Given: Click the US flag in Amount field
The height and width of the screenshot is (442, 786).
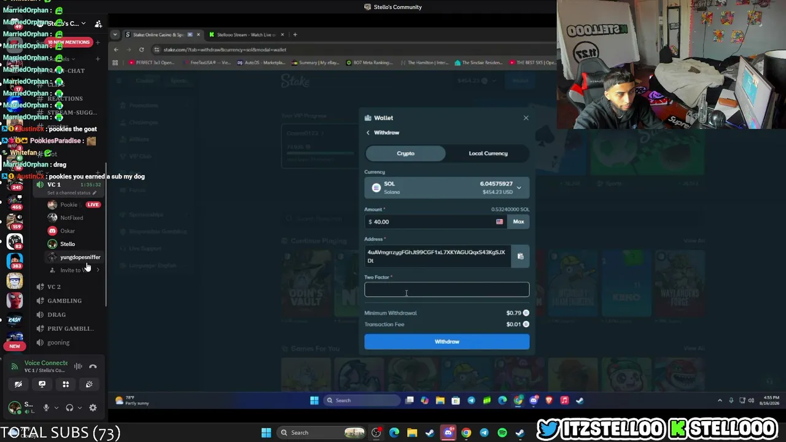Looking at the screenshot, I should [499, 222].
